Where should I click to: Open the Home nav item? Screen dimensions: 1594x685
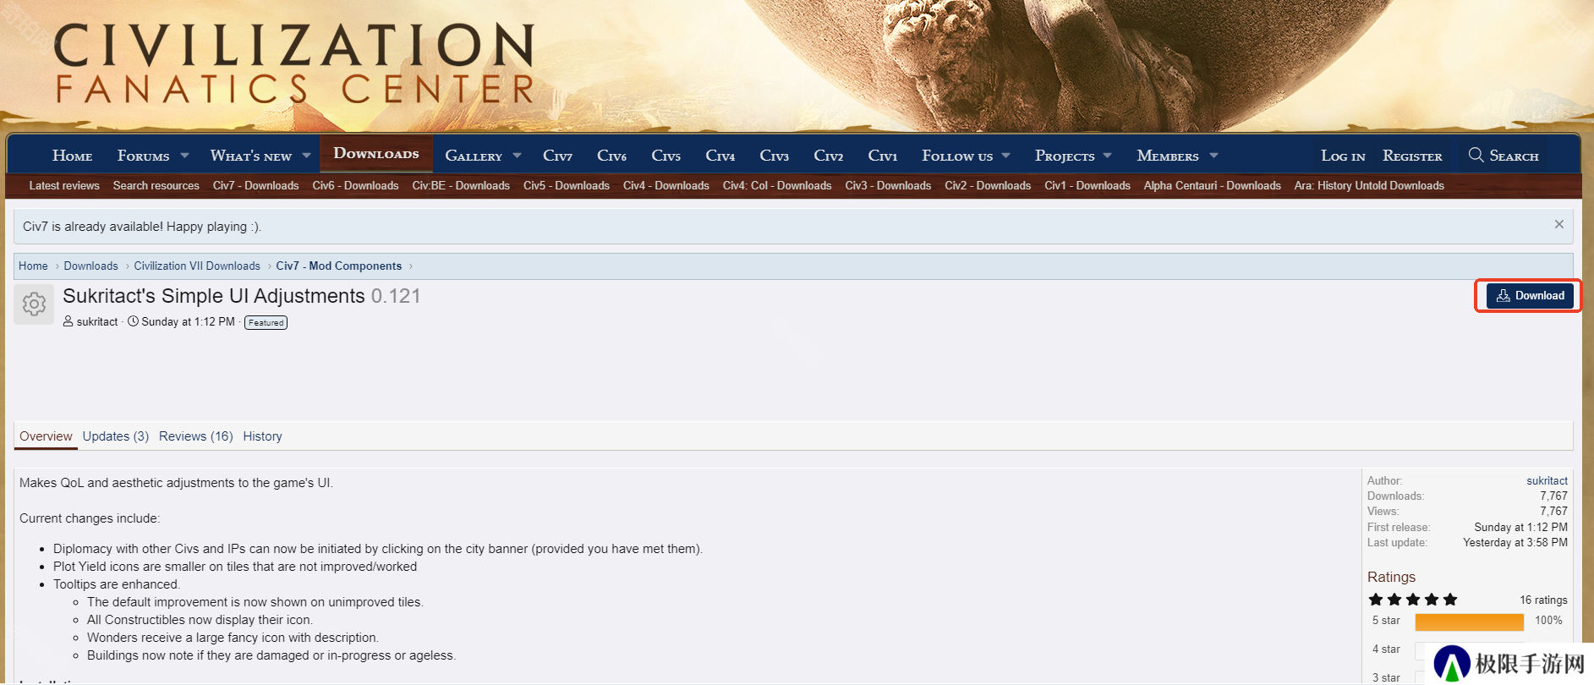pyautogui.click(x=73, y=156)
